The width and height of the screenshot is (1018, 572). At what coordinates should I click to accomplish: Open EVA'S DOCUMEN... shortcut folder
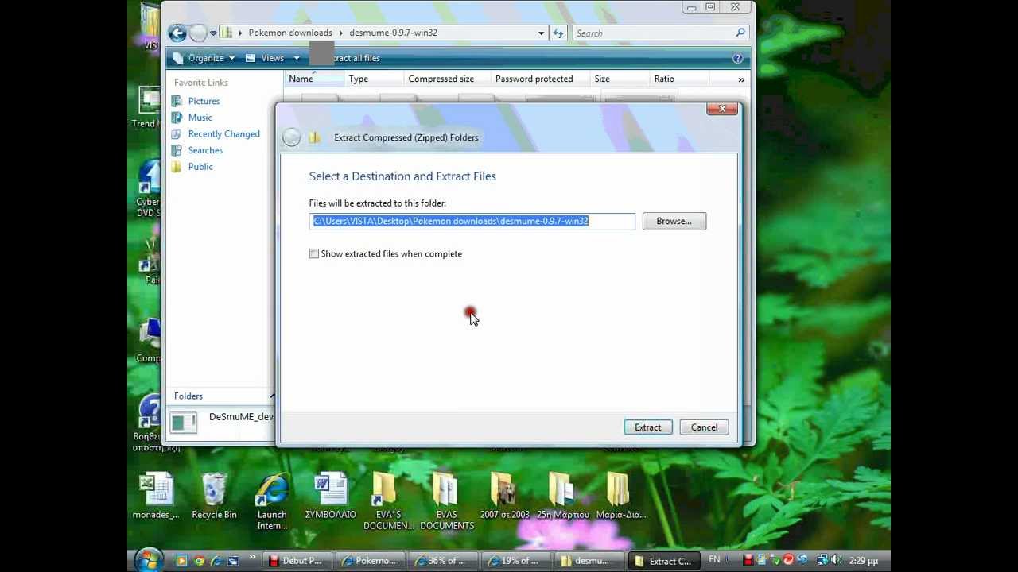[x=389, y=501]
